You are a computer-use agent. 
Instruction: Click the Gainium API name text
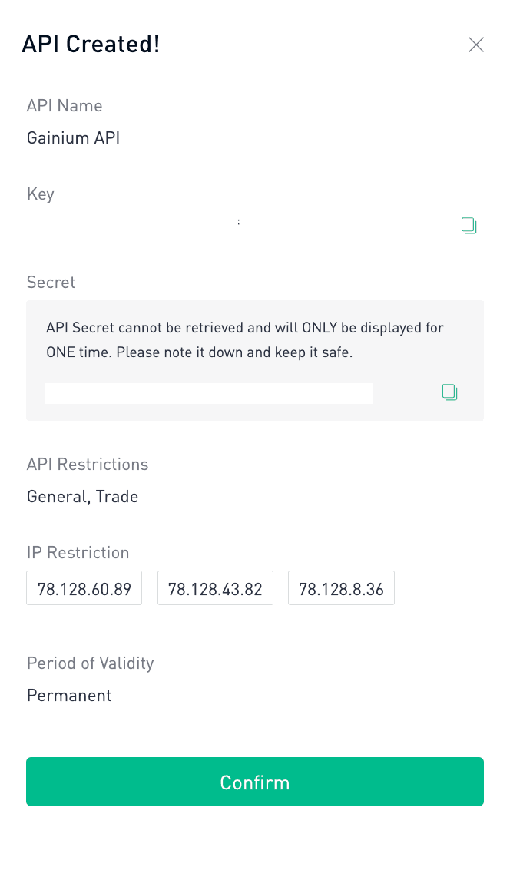[x=73, y=138]
